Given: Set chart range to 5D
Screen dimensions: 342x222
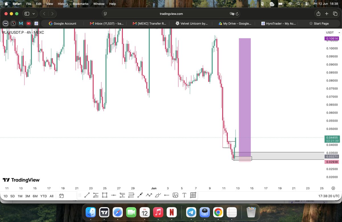Looking at the screenshot, I should (x=13, y=196).
